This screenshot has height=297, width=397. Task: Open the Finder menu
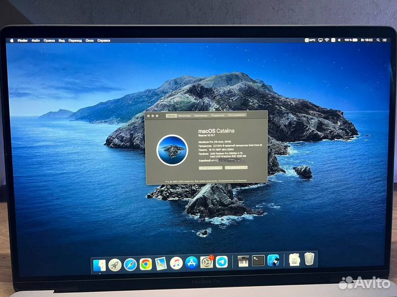coord(23,40)
